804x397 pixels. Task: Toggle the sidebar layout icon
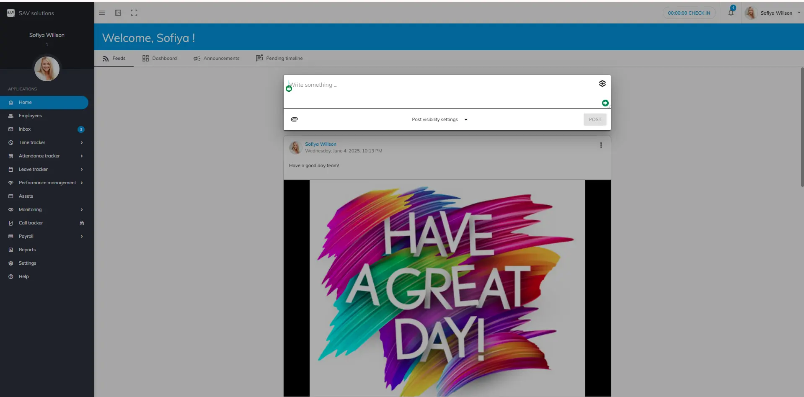(118, 13)
